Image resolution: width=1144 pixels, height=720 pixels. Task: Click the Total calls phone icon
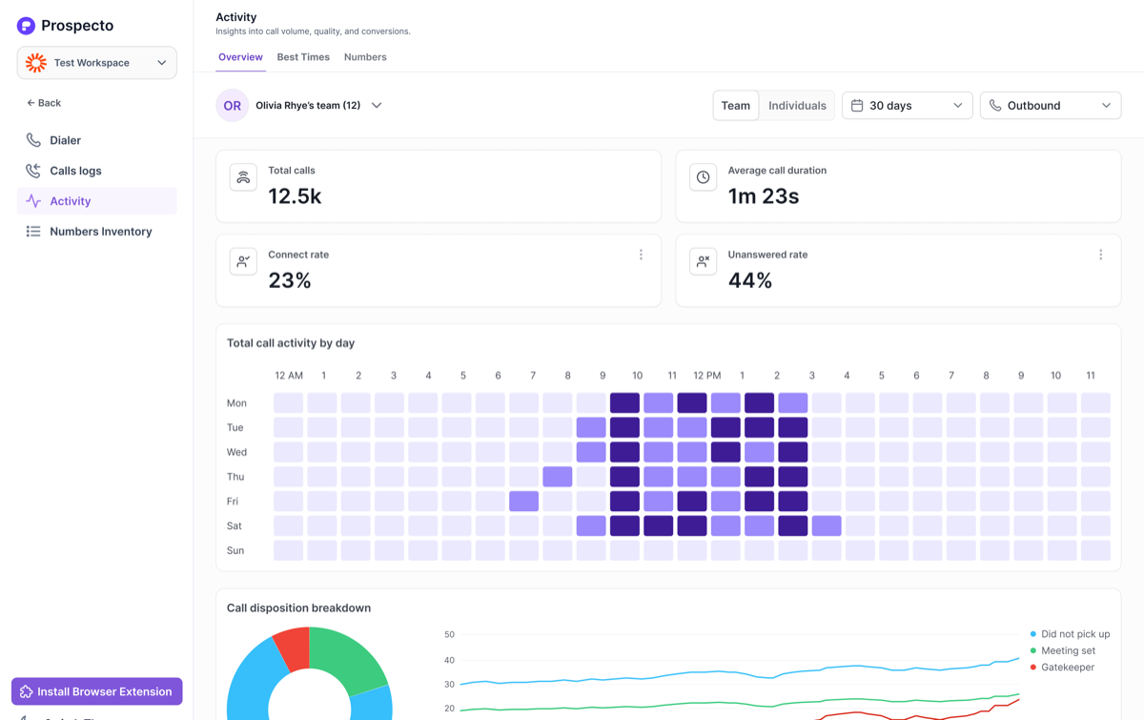pos(243,177)
